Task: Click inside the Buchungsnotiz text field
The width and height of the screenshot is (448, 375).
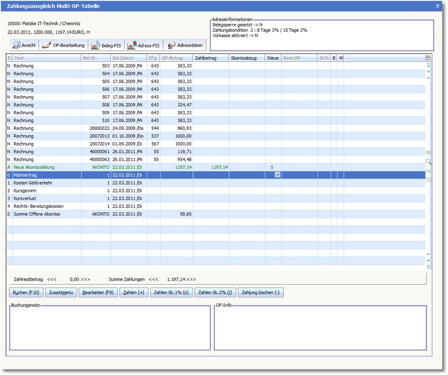Action: click(110, 330)
